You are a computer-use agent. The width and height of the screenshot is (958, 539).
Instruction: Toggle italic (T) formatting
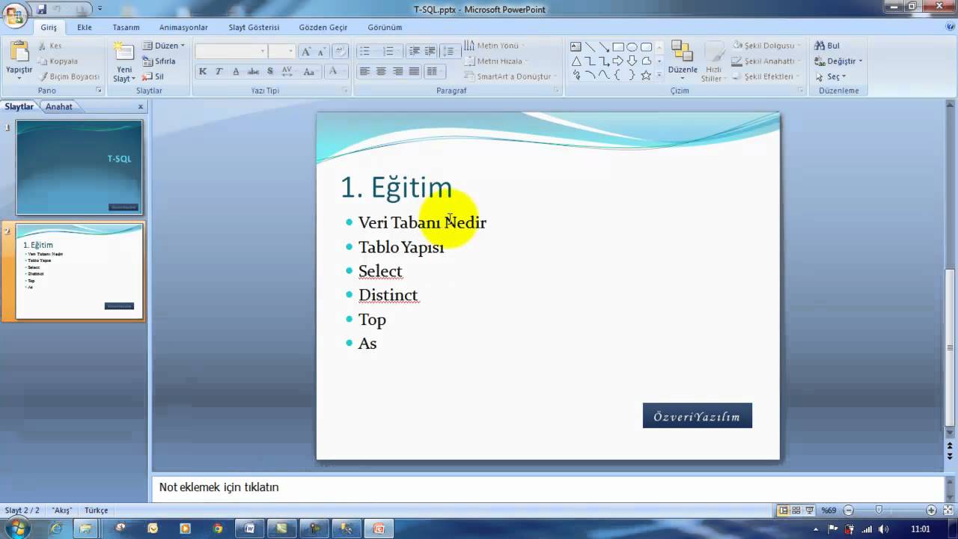point(219,72)
